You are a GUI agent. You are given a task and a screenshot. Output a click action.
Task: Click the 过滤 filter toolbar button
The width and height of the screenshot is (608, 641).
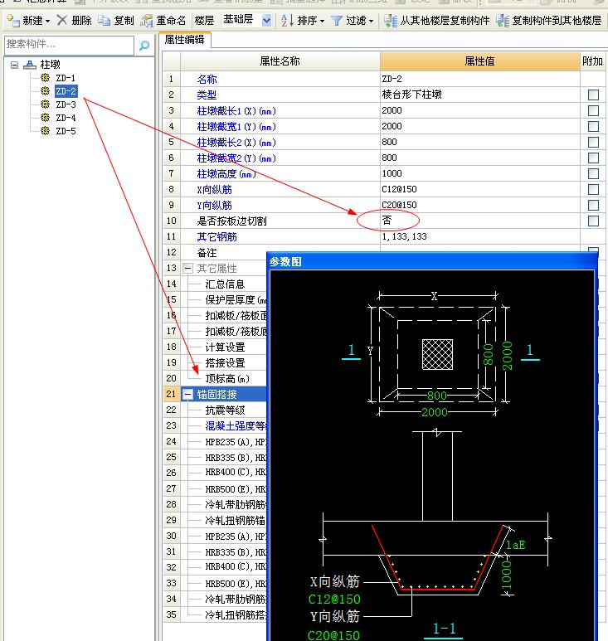pos(353,20)
